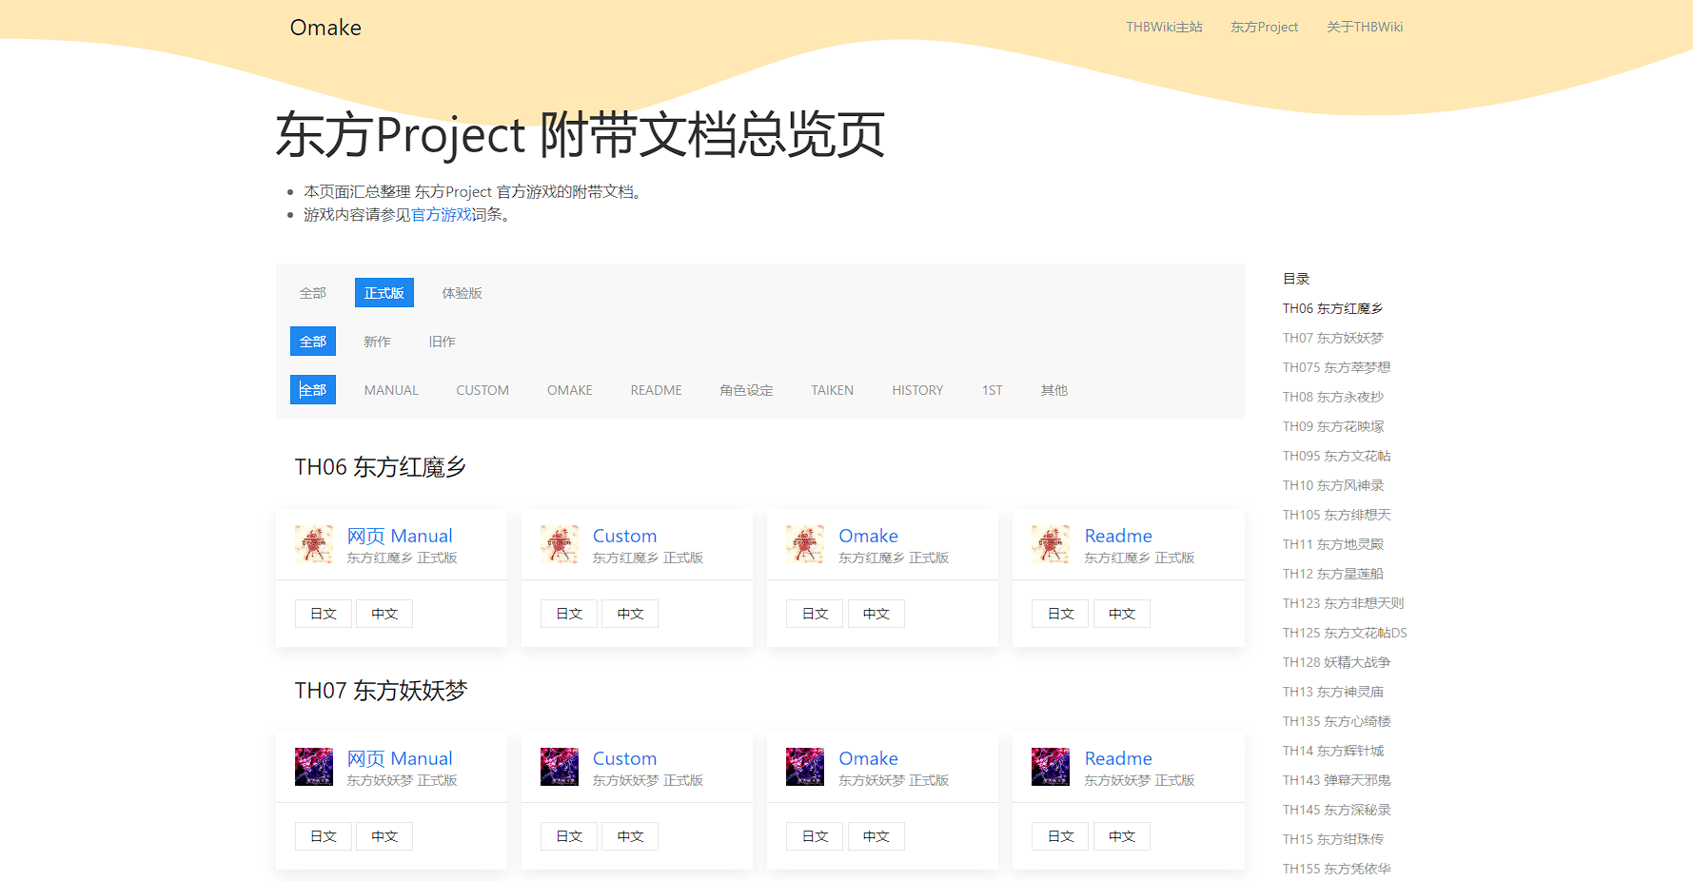The image size is (1693, 881).
Task: Jump to TH075 东方萃梦想 in the 目录
Action: (1336, 367)
